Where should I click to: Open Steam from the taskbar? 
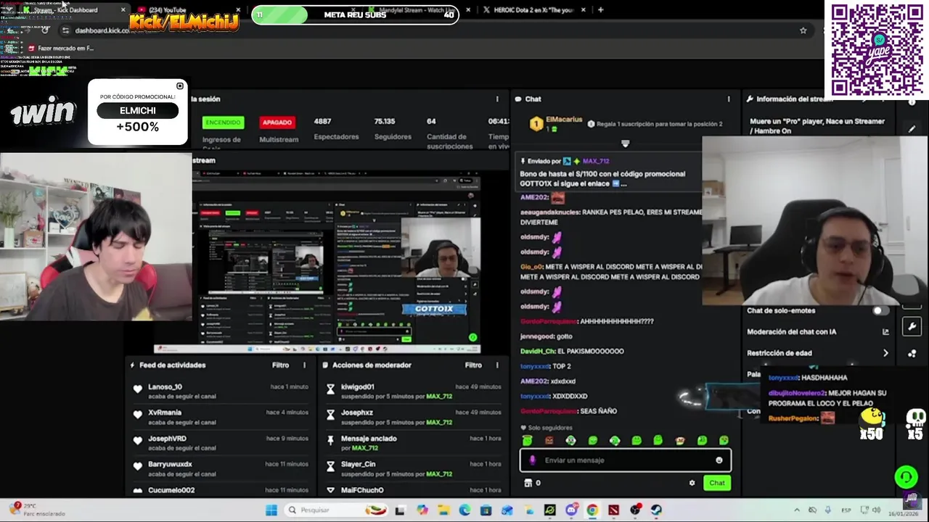[656, 510]
